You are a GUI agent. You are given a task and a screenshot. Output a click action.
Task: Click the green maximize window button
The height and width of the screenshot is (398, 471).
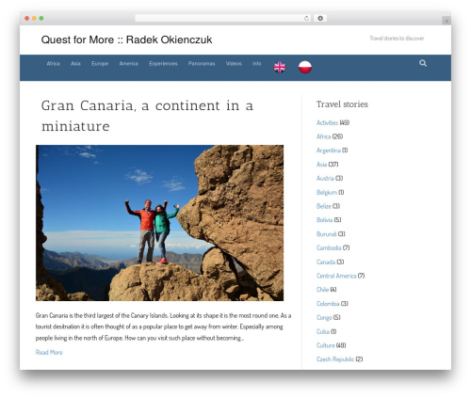(41, 18)
